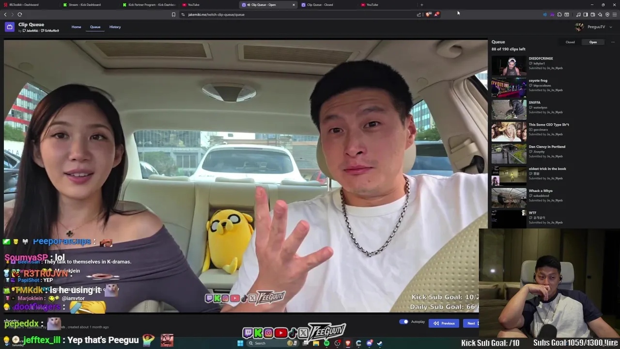Click the 88 of 190 clips left text
The height and width of the screenshot is (349, 620).
tap(508, 49)
